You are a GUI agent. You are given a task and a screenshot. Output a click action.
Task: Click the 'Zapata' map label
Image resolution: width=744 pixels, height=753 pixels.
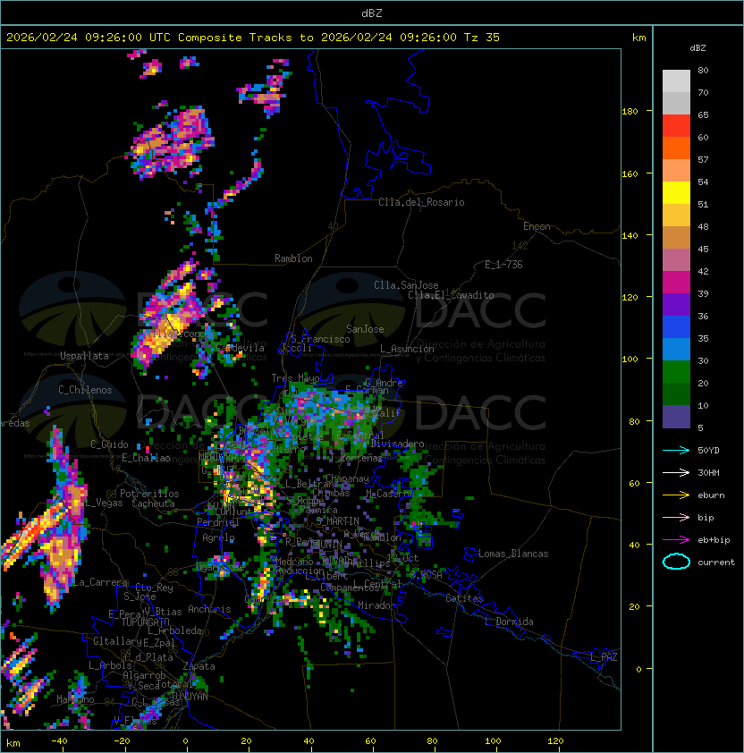click(199, 666)
